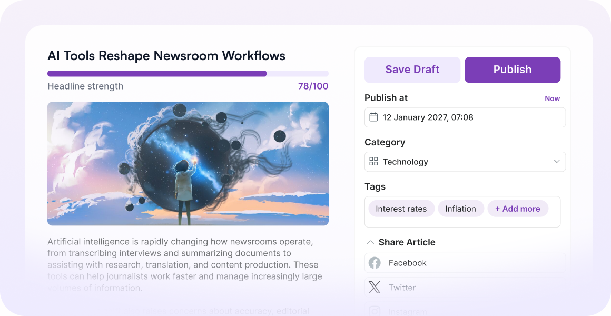The image size is (611, 316).
Task: Click the grid icon beside Technology
Action: coord(373,162)
